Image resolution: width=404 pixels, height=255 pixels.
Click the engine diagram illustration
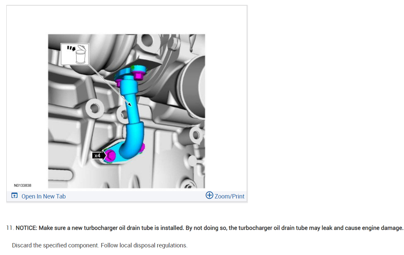coord(126,111)
